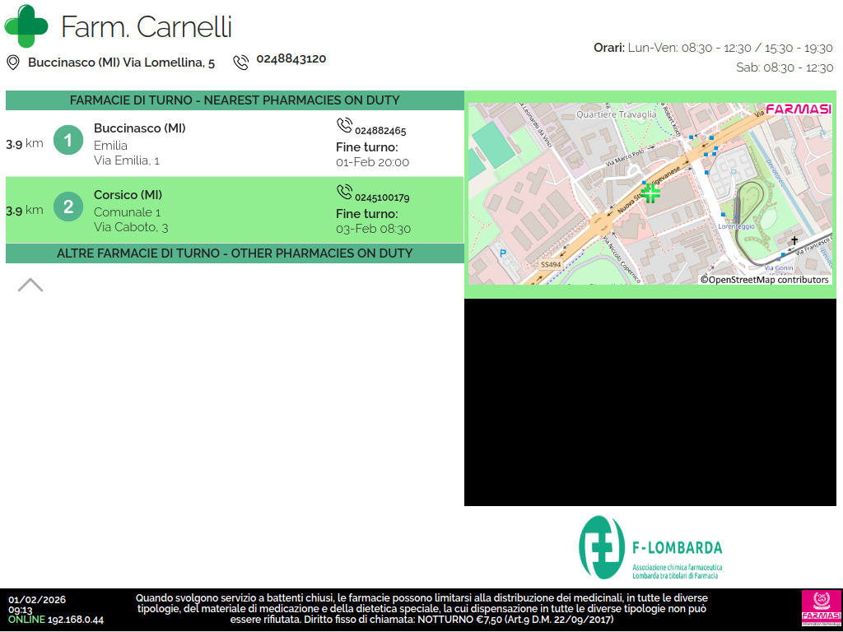Image resolution: width=843 pixels, height=632 pixels.
Task: Click the green cross pharmacy logo
Action: click(26, 26)
